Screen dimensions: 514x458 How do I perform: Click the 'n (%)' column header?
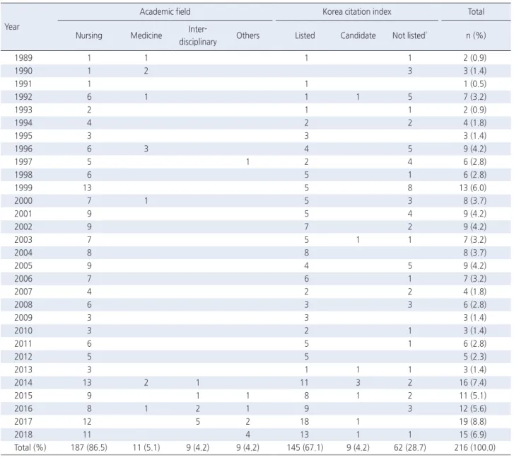(x=476, y=35)
